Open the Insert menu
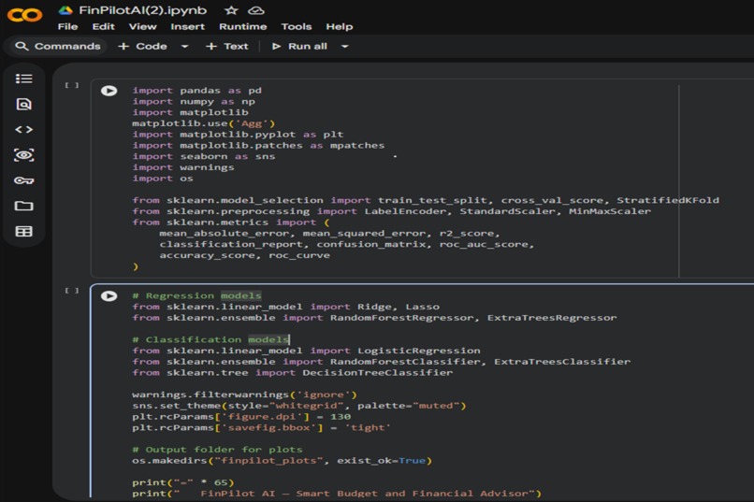Viewport: 754px width, 502px height. (x=187, y=26)
